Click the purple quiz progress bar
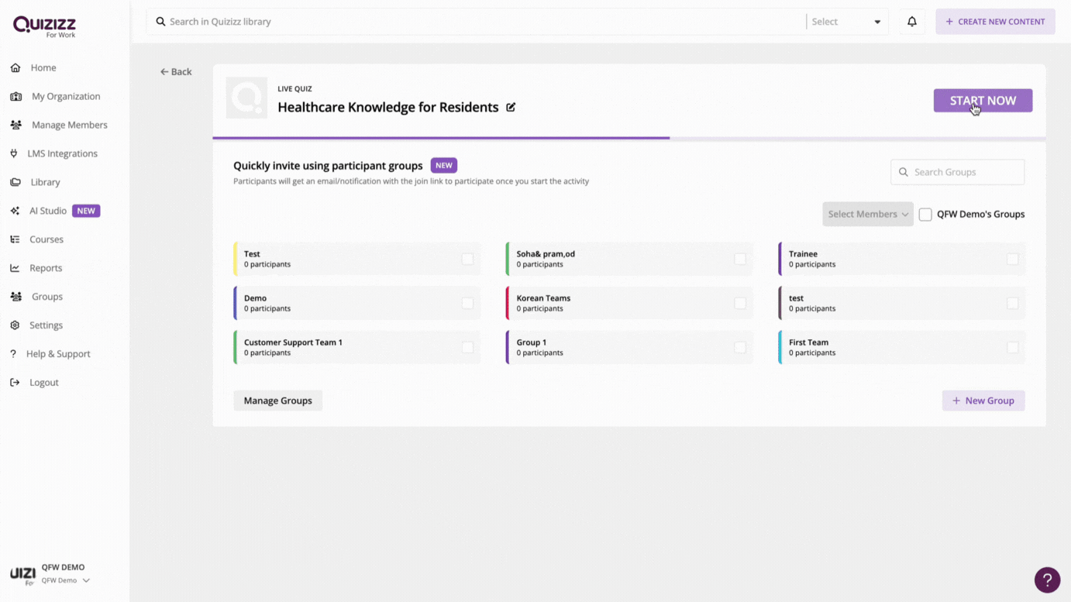 click(x=441, y=138)
